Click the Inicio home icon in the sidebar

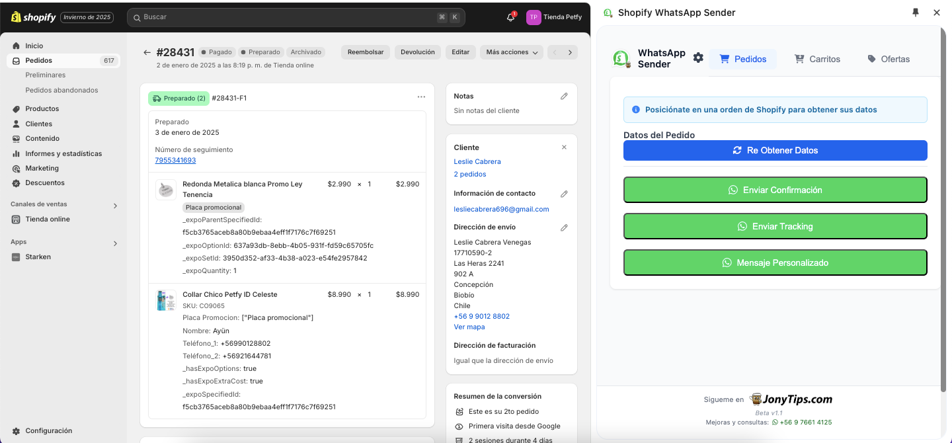[x=16, y=46]
